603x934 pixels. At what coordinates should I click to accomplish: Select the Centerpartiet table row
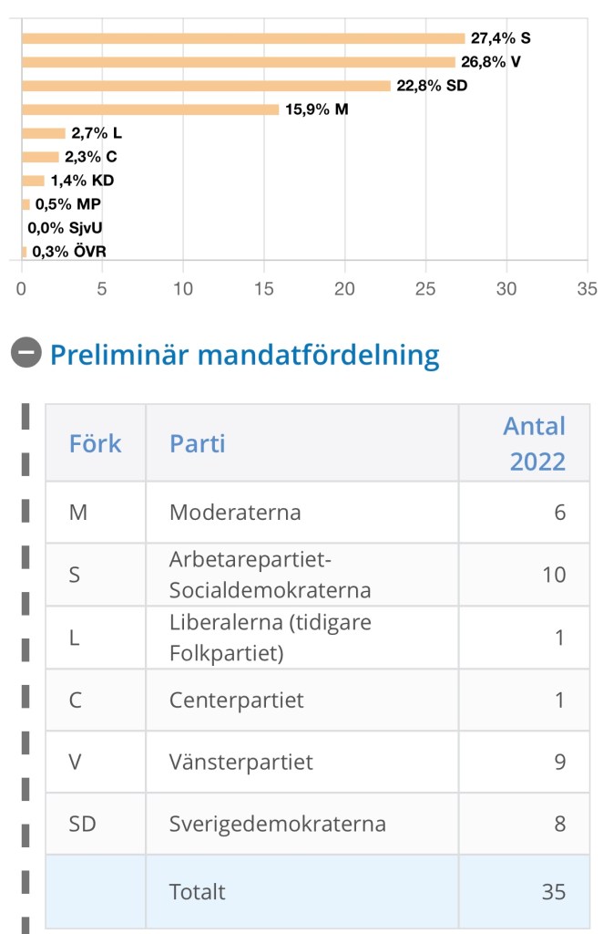click(318, 700)
